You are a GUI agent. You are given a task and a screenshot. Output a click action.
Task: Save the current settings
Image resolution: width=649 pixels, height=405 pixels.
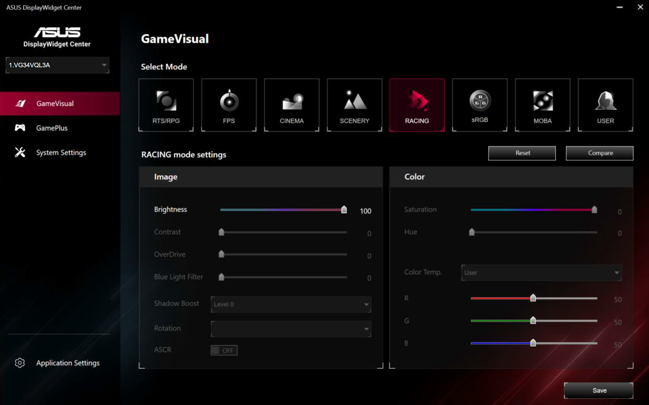[599, 390]
